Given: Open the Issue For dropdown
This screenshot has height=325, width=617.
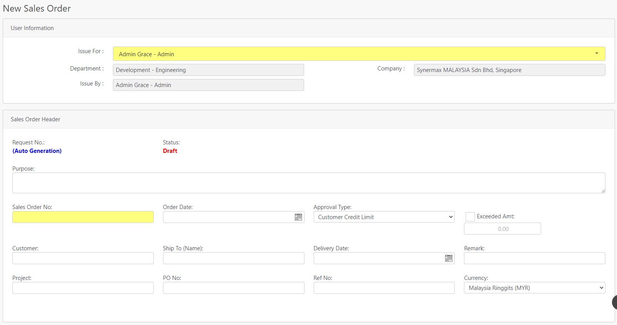Looking at the screenshot, I should (359, 54).
